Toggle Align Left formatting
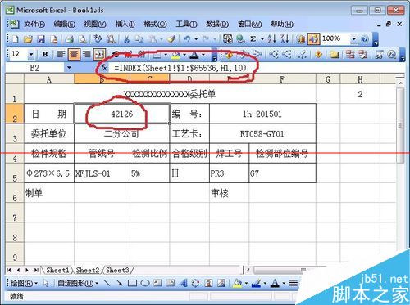Viewport: 410px width, 305px height. coord(61,55)
